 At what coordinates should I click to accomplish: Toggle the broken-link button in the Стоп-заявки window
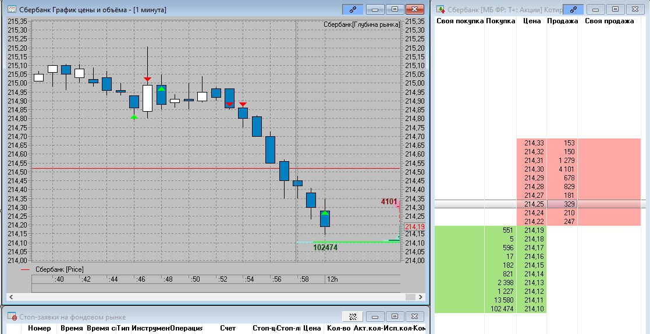coord(353,317)
